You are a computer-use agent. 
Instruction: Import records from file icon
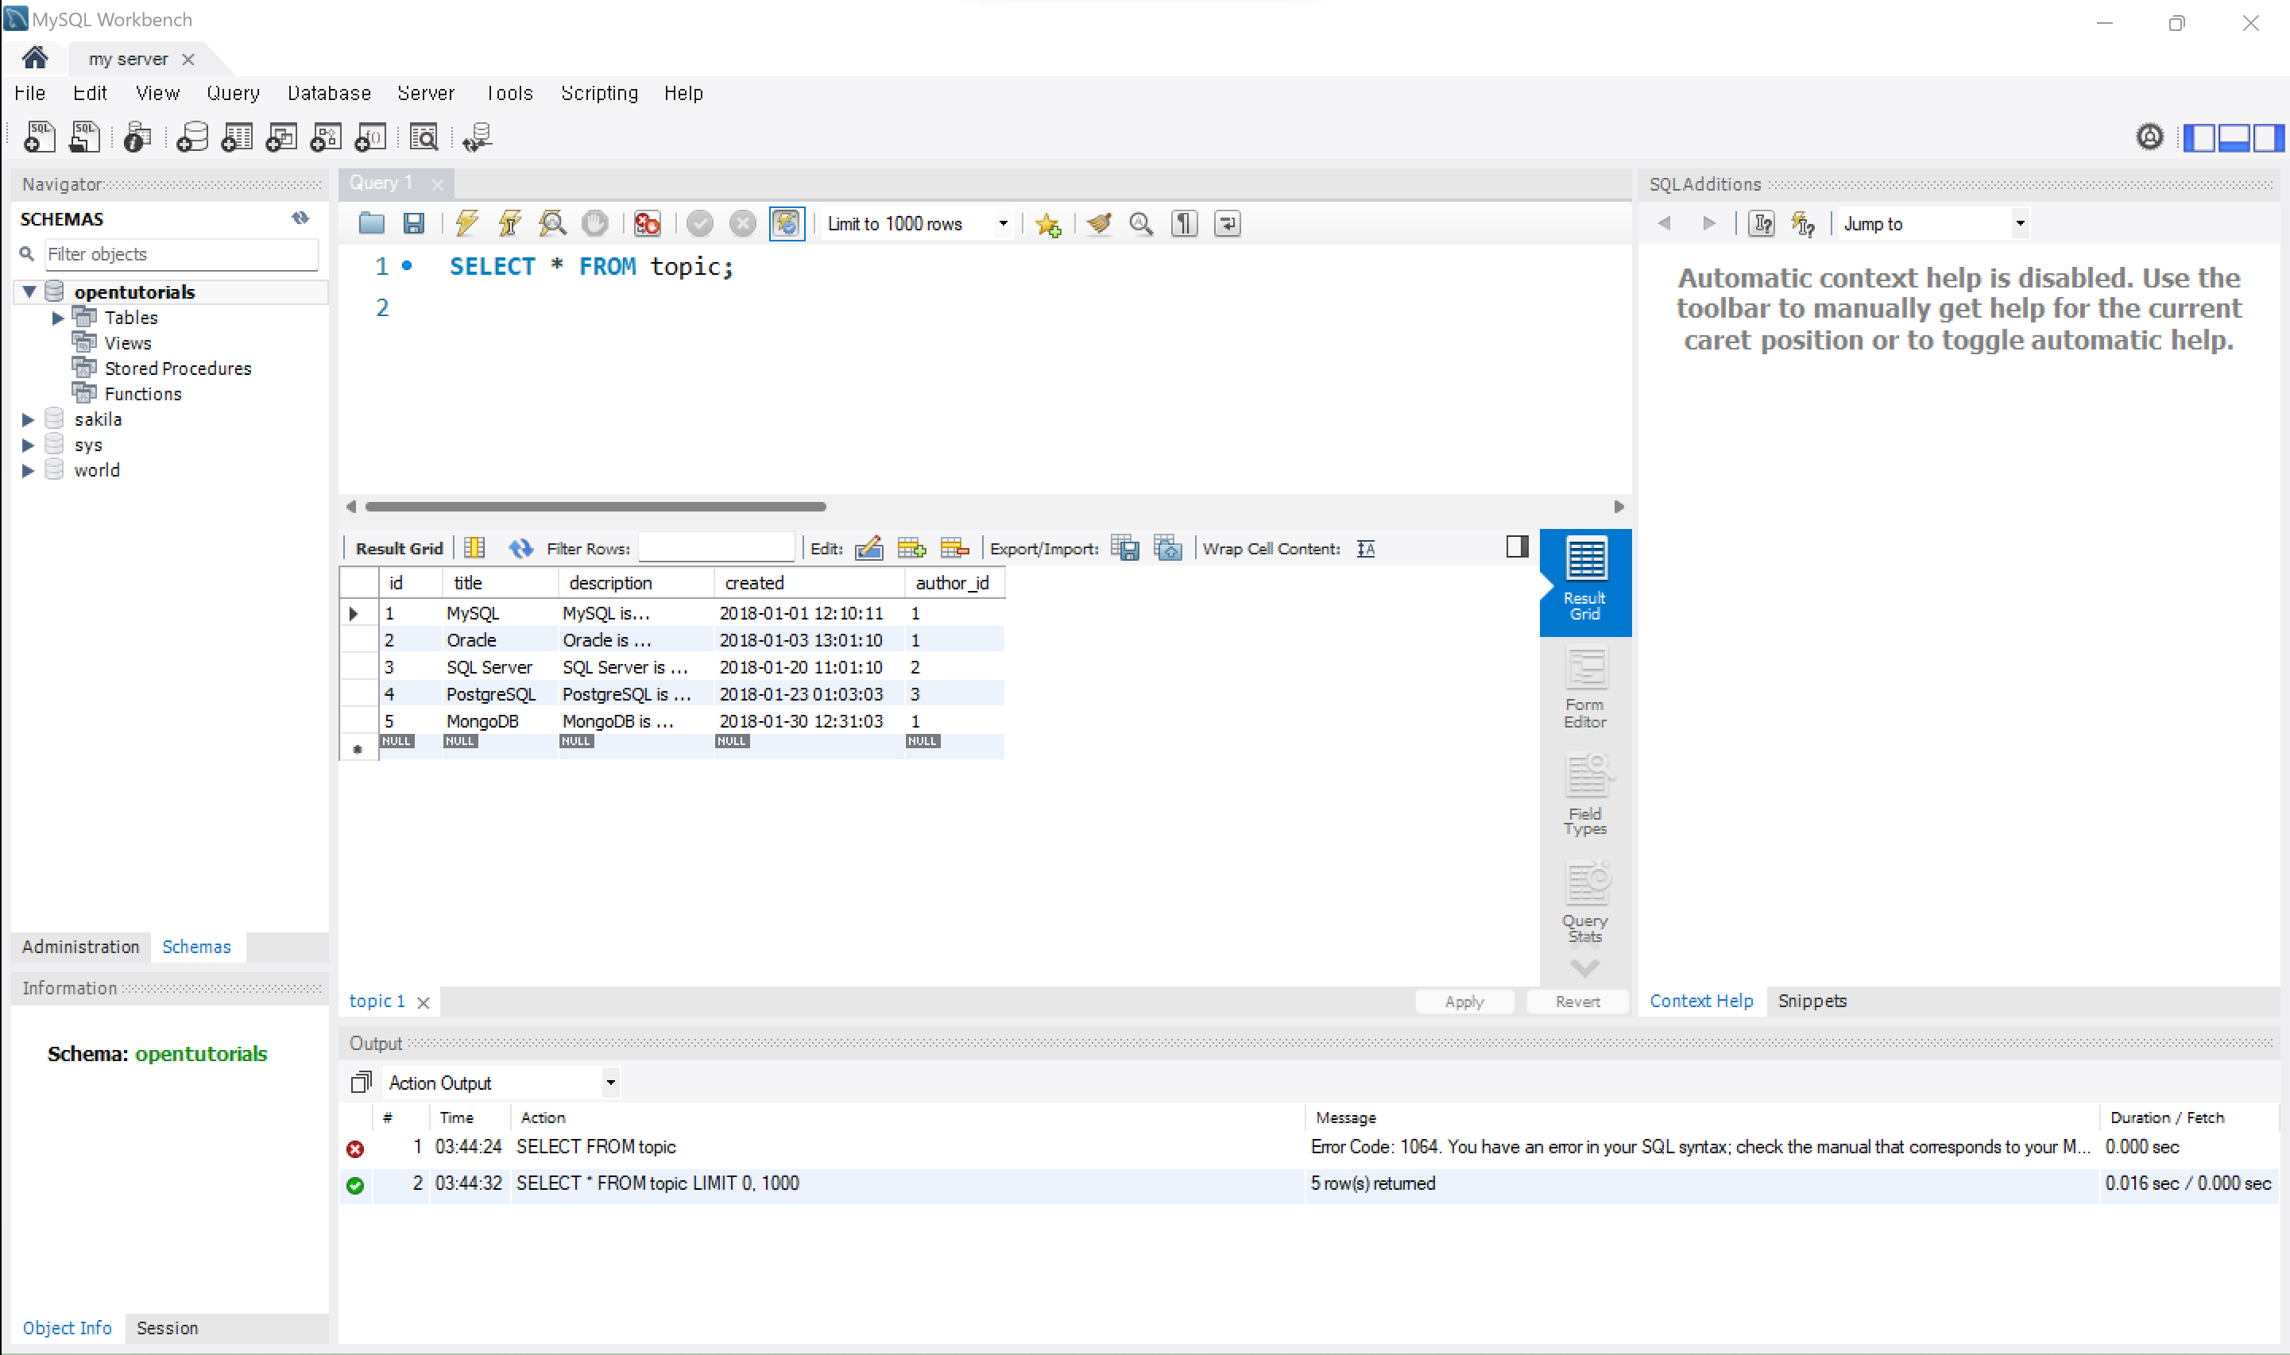[1168, 548]
